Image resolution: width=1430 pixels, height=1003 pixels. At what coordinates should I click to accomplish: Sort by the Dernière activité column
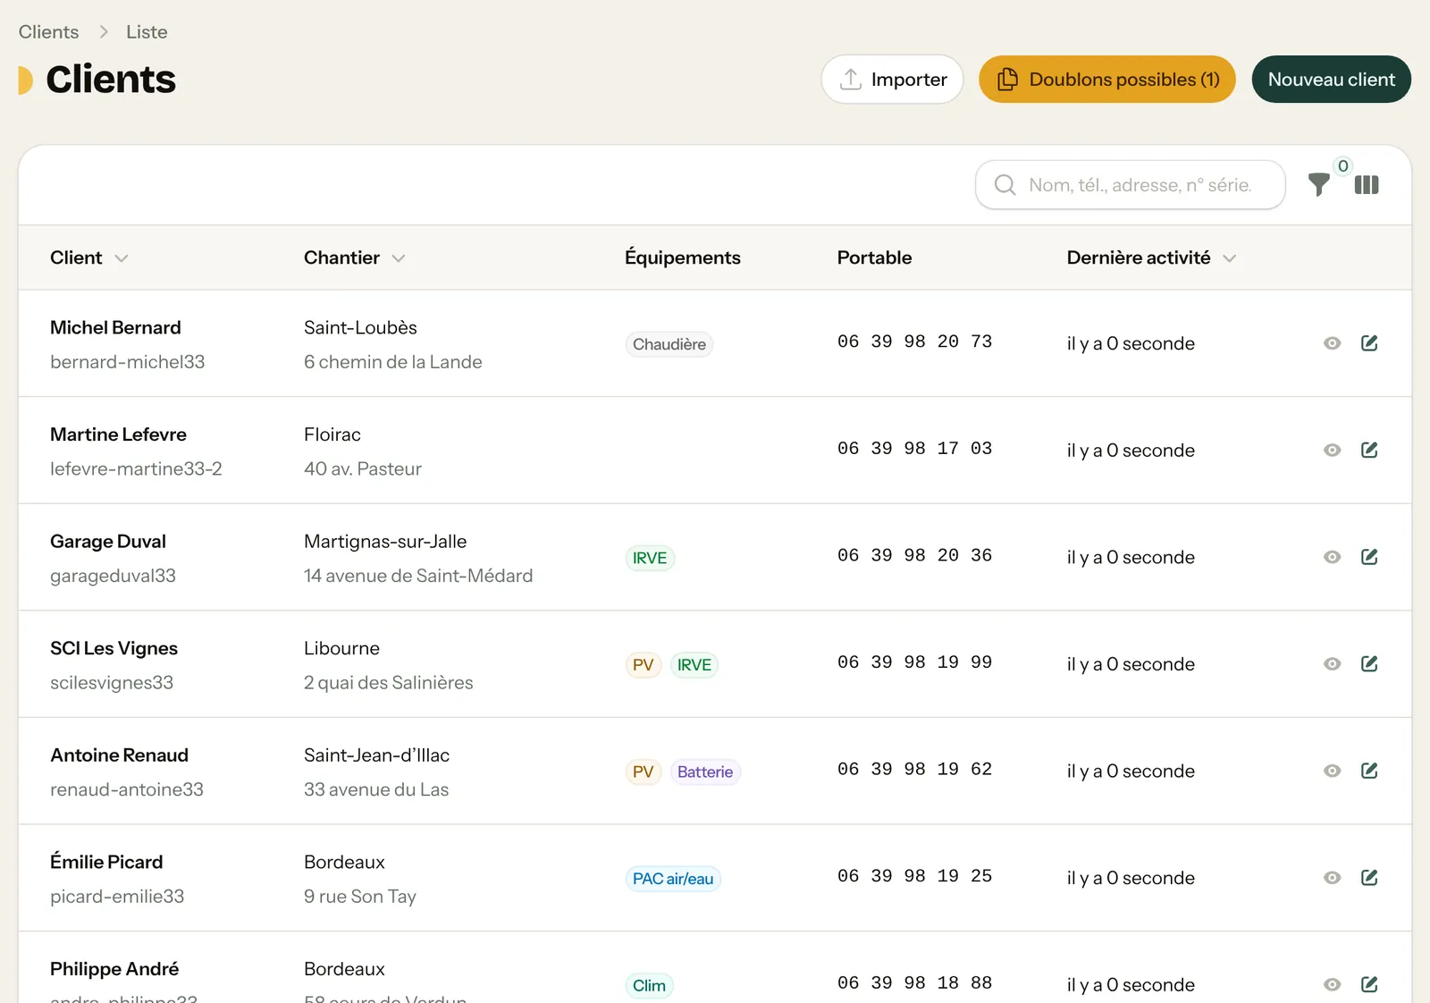point(1151,257)
